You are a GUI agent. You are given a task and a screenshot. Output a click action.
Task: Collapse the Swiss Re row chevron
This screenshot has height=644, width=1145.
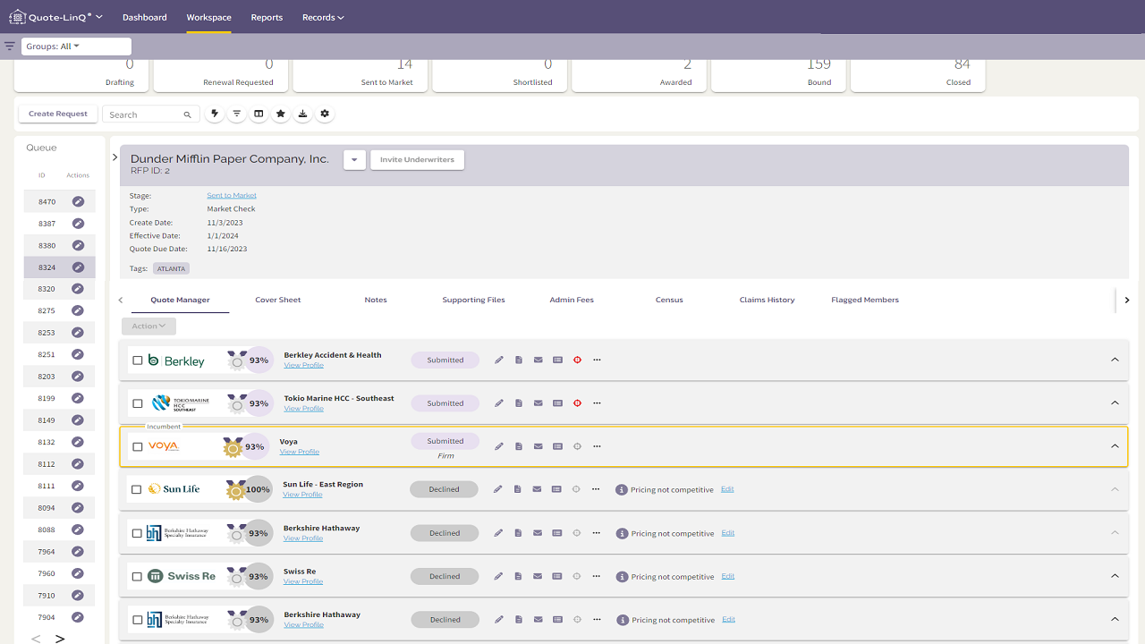[x=1115, y=575]
